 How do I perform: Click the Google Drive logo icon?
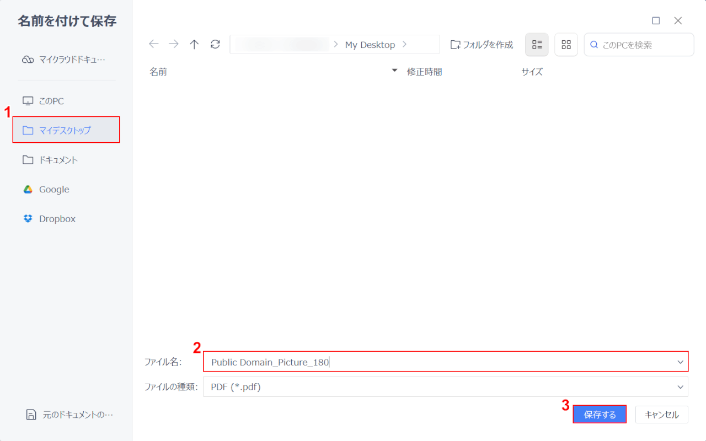coord(28,189)
